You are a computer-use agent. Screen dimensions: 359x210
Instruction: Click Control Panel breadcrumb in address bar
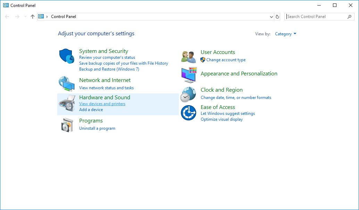(64, 17)
